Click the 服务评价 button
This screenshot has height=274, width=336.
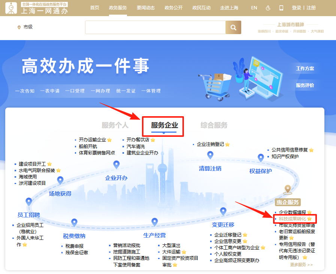[x=305, y=85]
